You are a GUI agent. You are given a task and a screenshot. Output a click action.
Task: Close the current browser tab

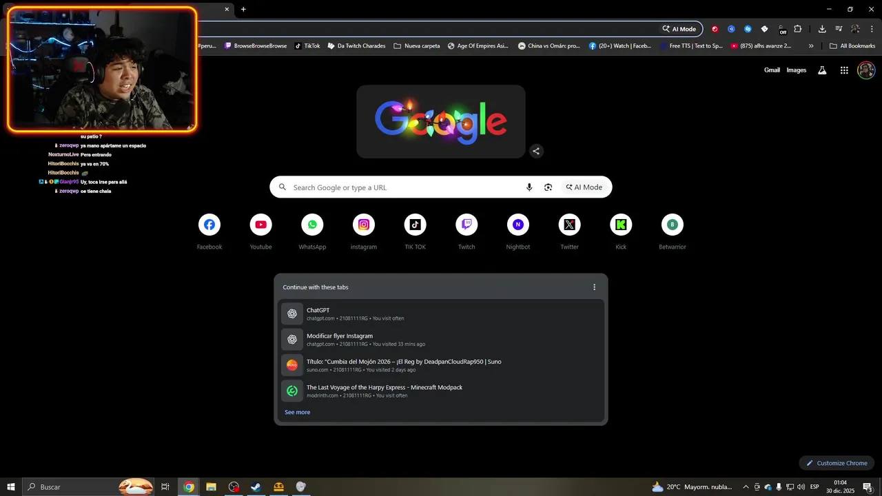pos(227,9)
